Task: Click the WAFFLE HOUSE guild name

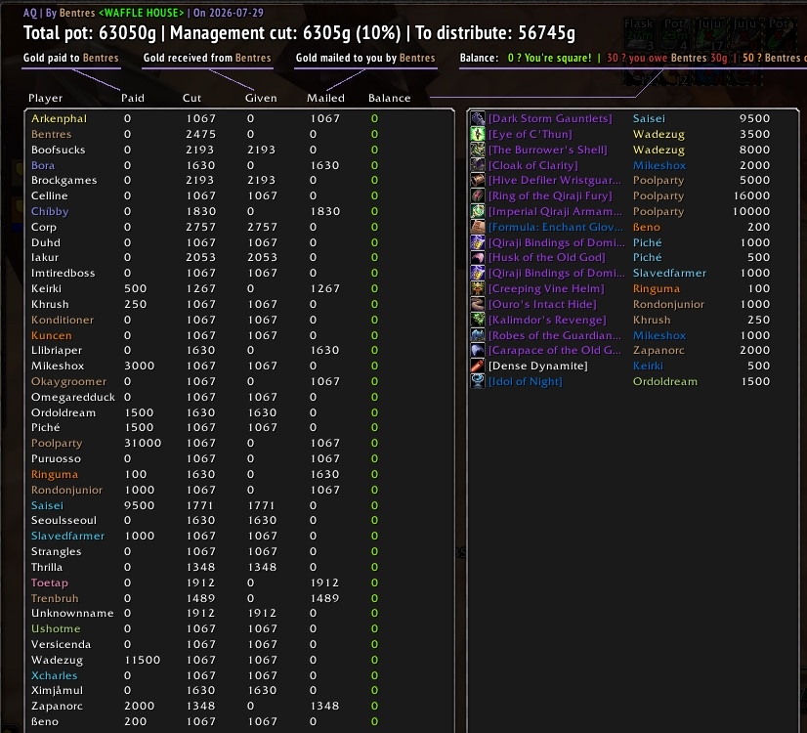Action: point(141,13)
